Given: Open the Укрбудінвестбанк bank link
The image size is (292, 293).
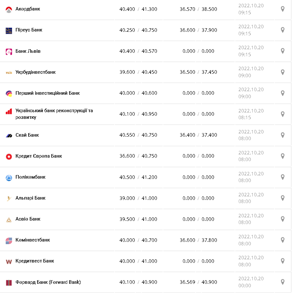Looking at the screenshot, I should [36, 72].
